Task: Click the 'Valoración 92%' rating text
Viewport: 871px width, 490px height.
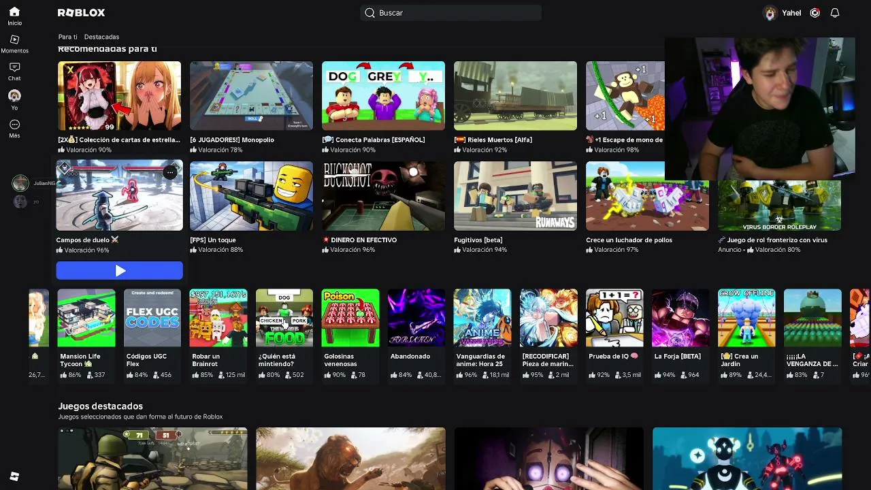Action: click(484, 150)
